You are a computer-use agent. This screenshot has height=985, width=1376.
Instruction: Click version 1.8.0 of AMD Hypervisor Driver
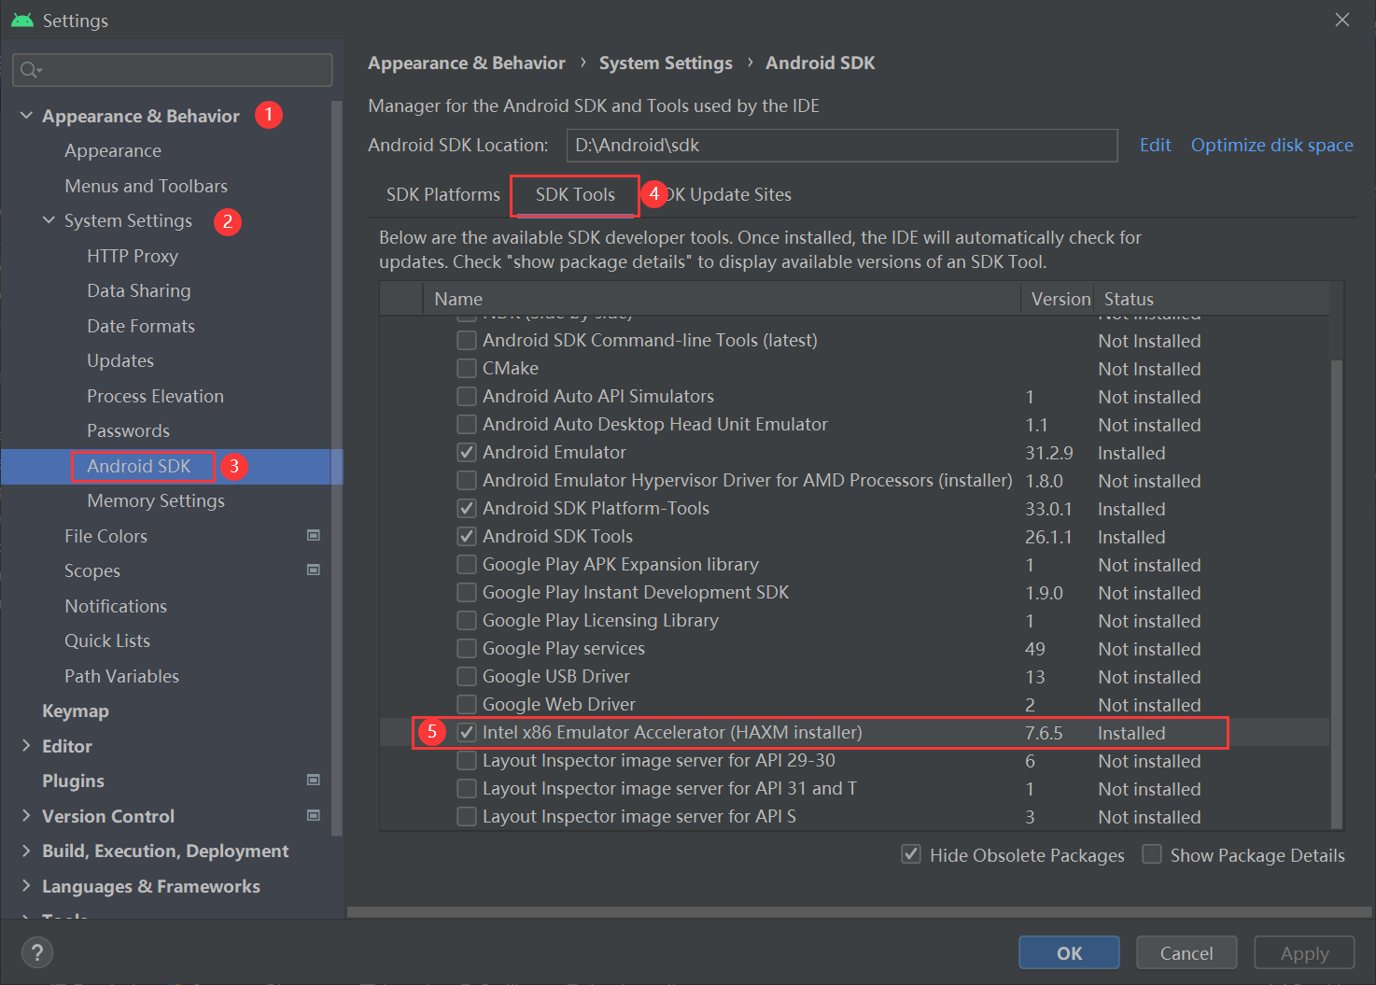tap(1044, 481)
